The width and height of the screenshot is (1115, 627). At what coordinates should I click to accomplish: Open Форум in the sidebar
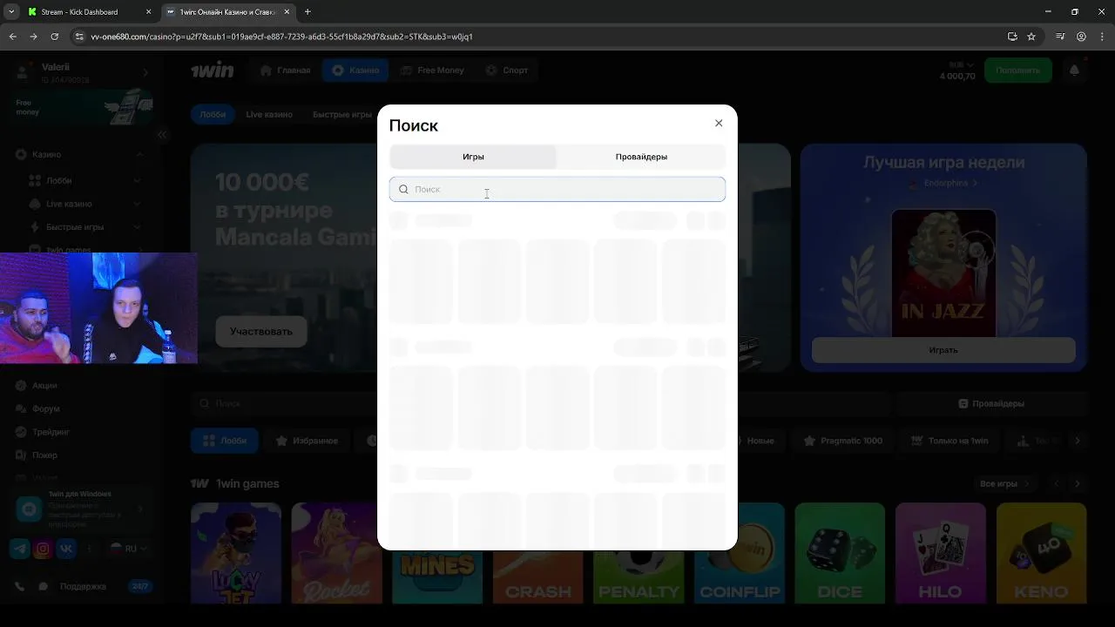(x=45, y=408)
